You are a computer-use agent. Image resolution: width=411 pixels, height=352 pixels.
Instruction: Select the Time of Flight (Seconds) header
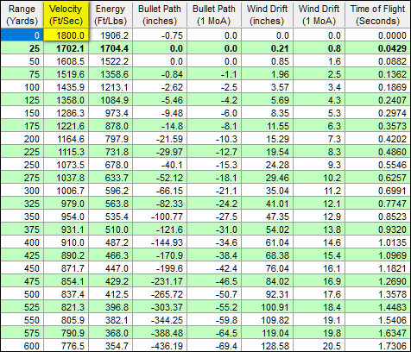378,15
